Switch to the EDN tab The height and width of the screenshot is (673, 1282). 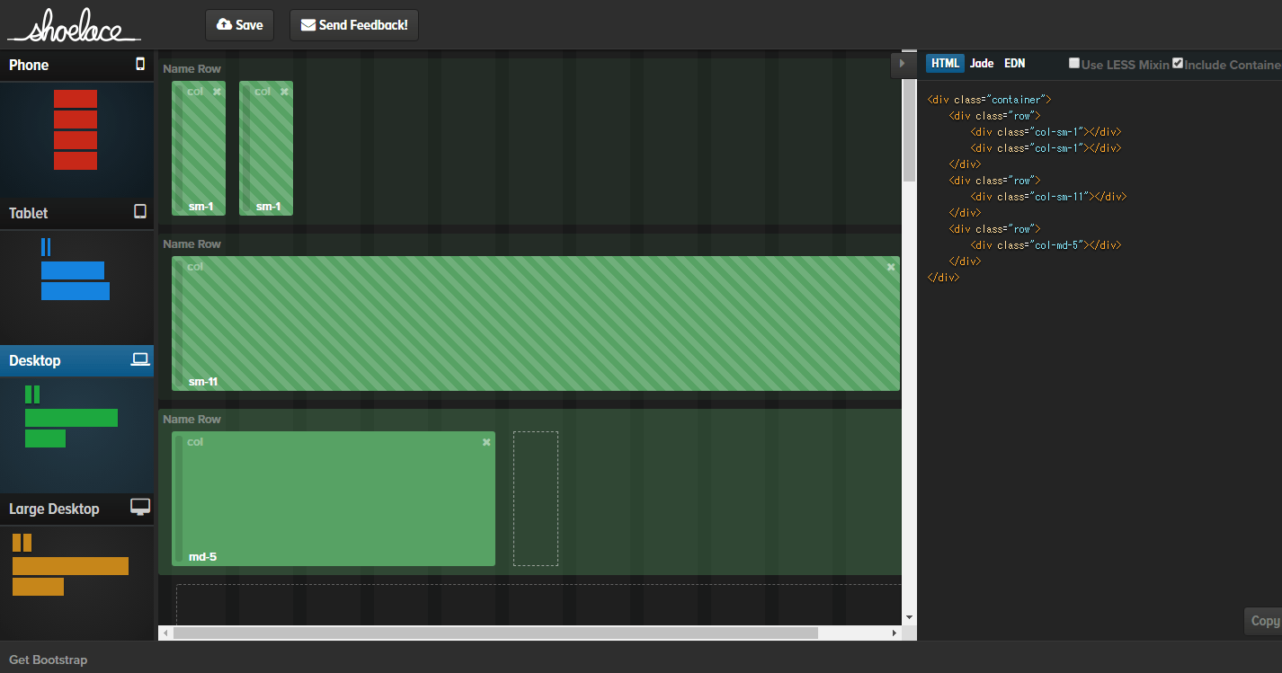point(1014,63)
